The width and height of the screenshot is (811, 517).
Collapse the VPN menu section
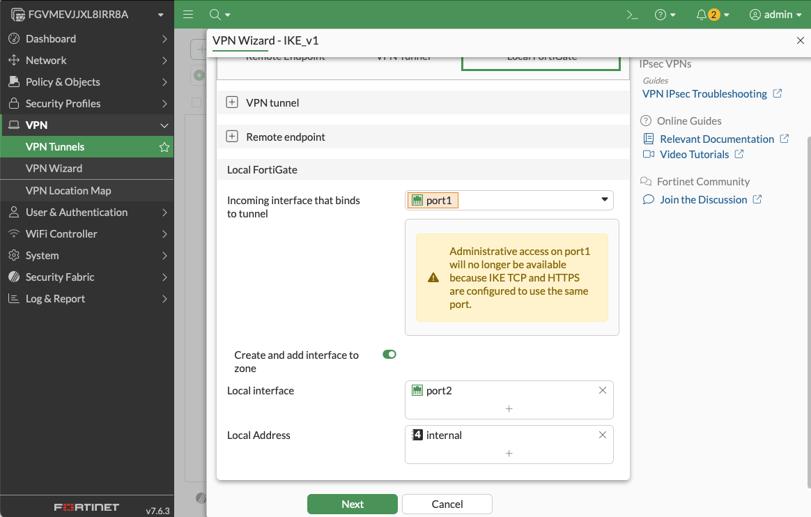click(87, 125)
